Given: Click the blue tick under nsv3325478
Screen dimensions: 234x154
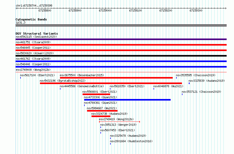Looking at the screenshot, I should point(110,138).
